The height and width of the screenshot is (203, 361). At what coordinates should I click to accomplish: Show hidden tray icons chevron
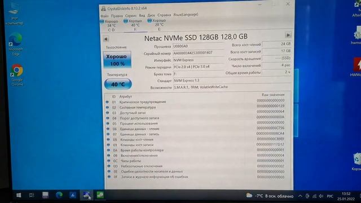click(300, 196)
